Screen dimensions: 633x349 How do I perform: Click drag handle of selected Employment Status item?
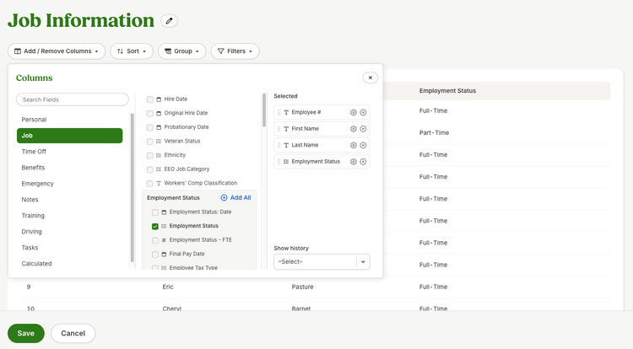(279, 162)
